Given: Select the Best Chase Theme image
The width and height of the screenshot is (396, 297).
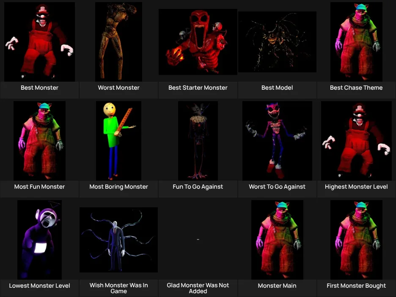Looking at the screenshot, I should pyautogui.click(x=356, y=41).
